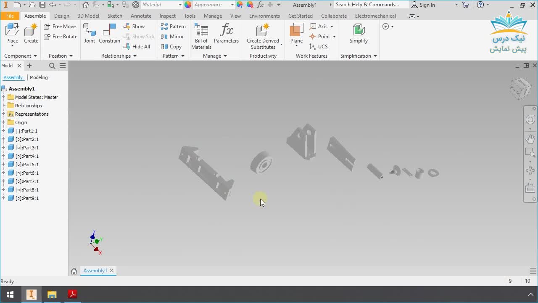The image size is (538, 303).
Task: Open the Parameters fx dialog
Action: tap(226, 33)
